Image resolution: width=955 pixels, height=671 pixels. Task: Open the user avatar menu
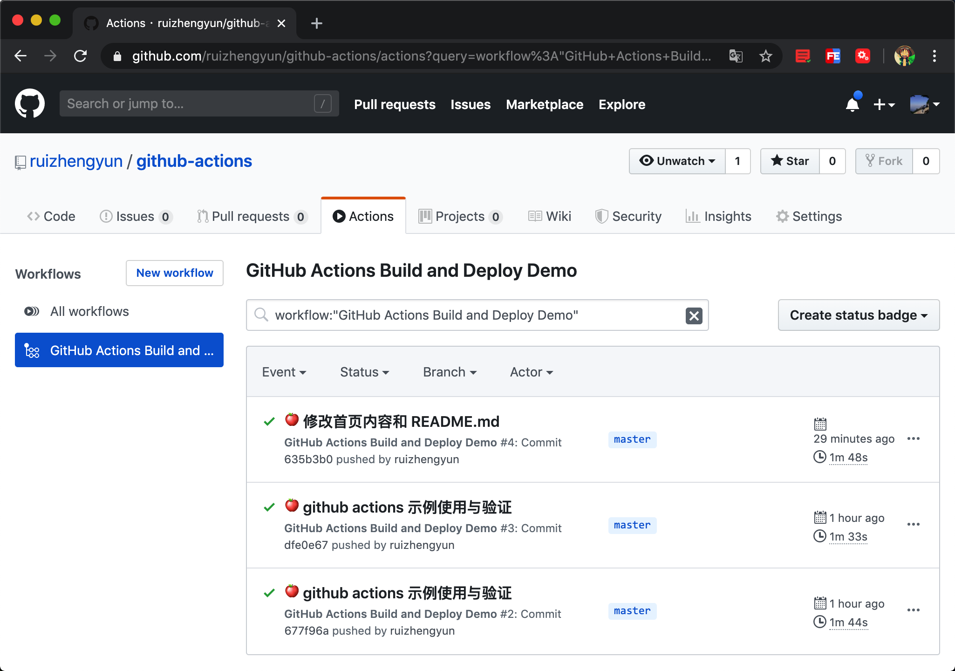tap(925, 104)
